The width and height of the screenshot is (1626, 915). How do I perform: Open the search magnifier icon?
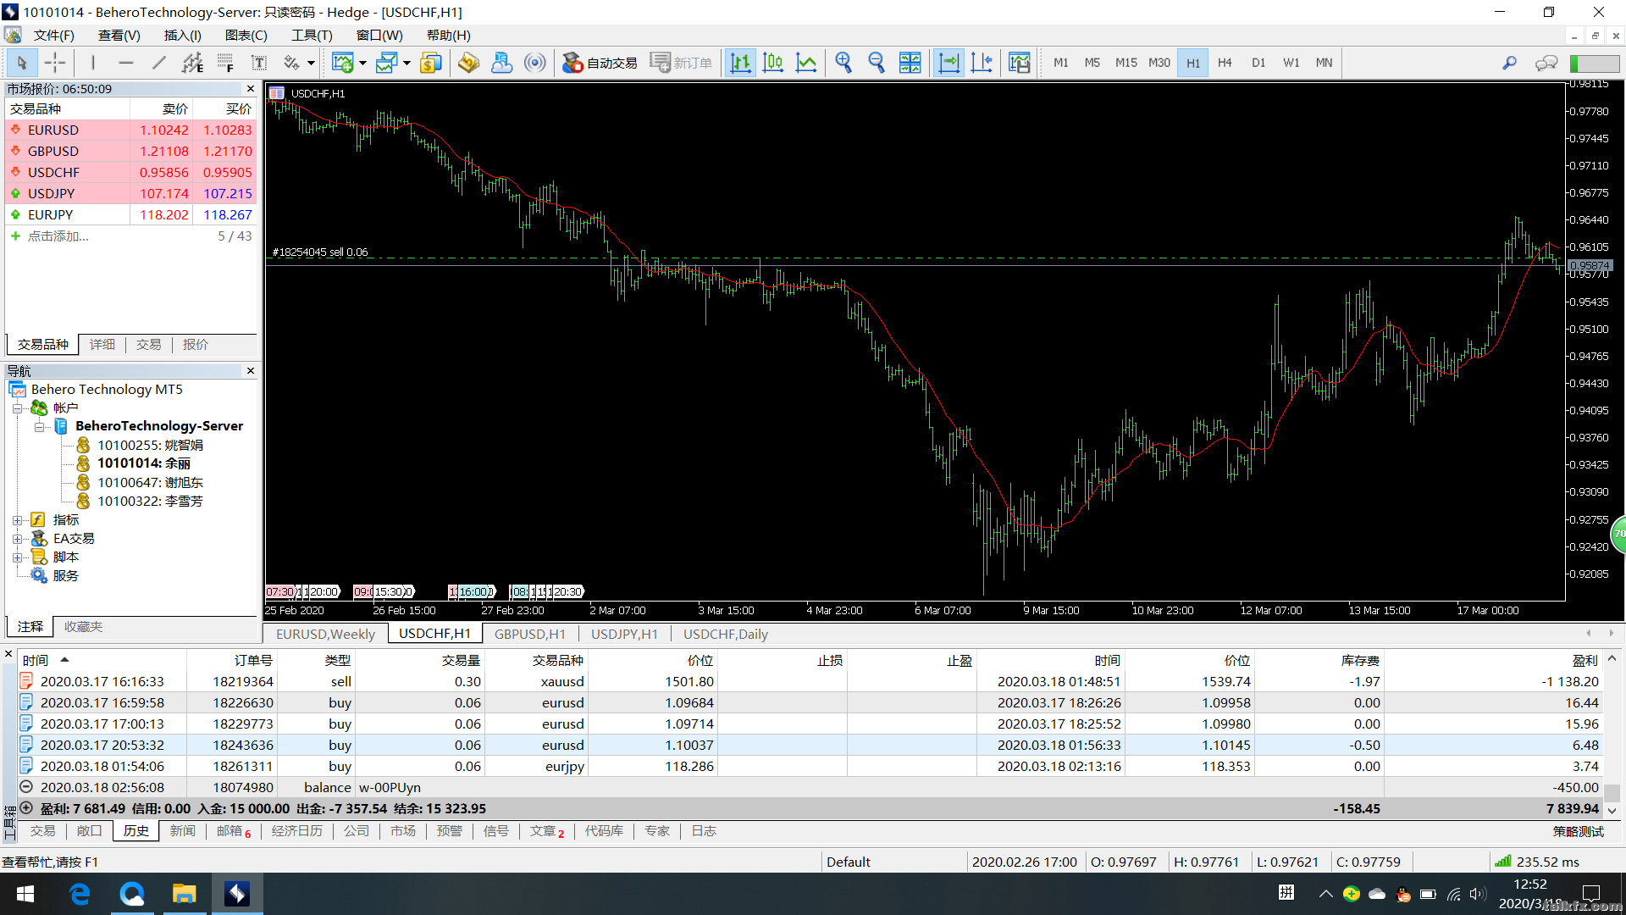pos(1509,63)
